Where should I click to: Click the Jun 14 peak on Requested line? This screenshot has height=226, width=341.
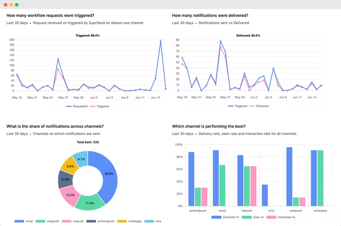(x=161, y=41)
